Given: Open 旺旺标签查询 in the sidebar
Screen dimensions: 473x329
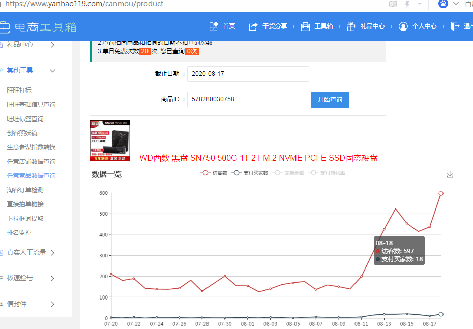Looking at the screenshot, I should point(25,119).
